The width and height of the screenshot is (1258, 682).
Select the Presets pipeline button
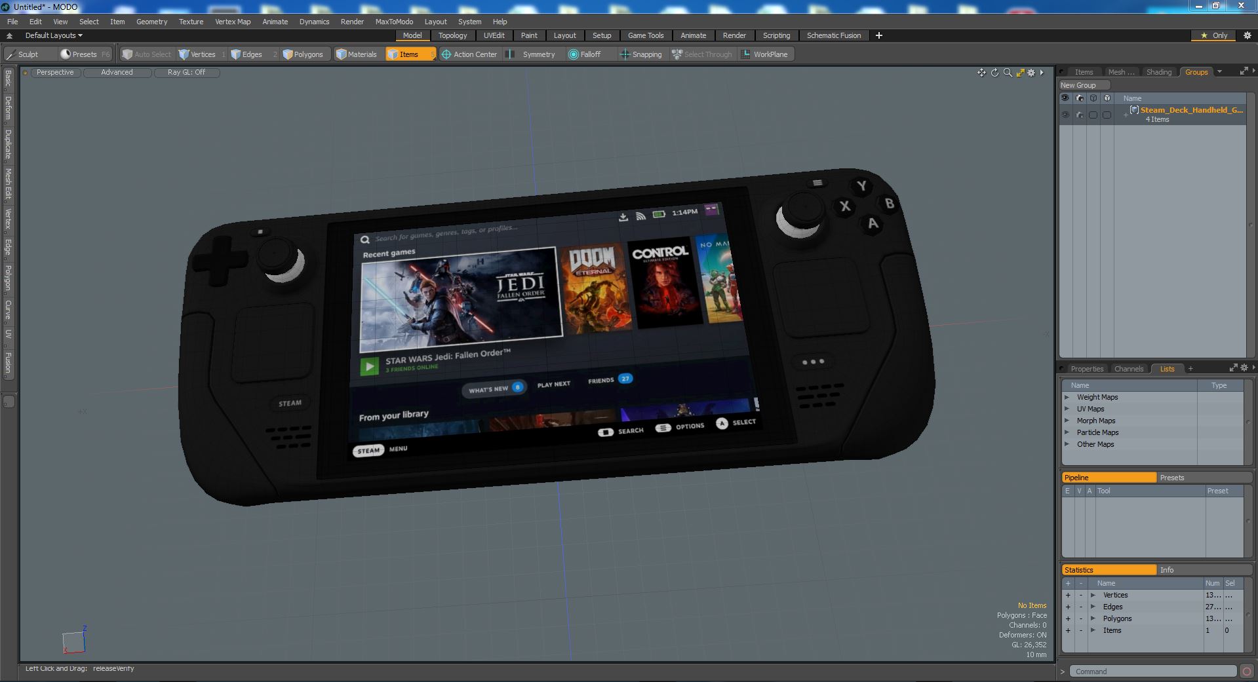(1204, 478)
